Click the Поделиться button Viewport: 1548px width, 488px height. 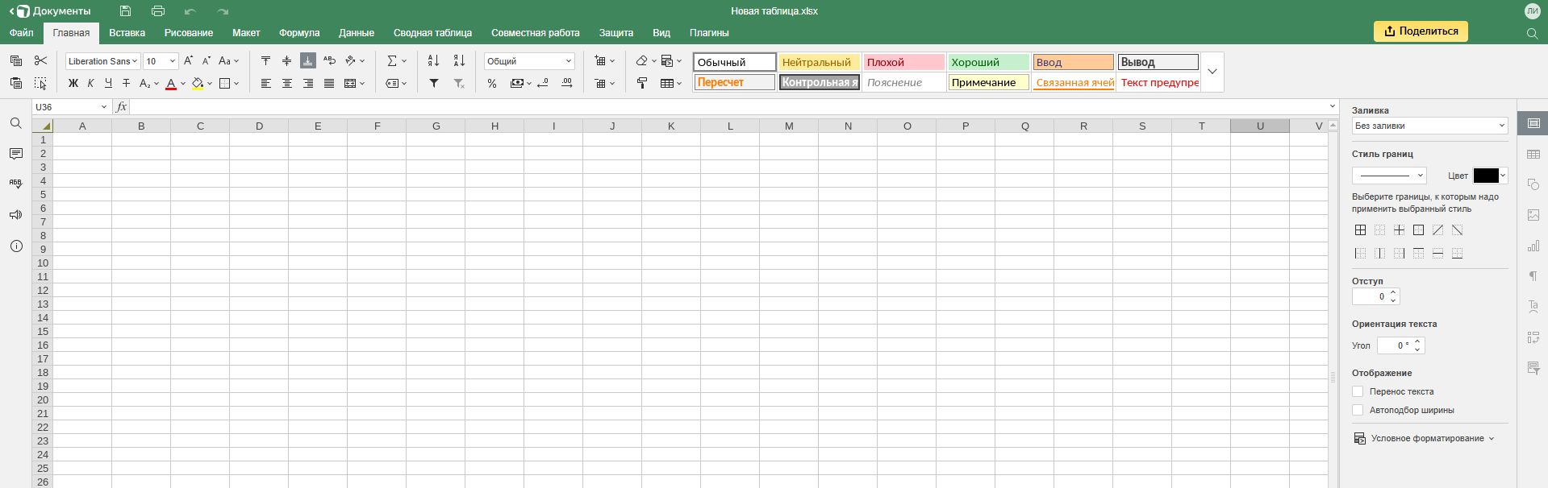click(x=1421, y=31)
